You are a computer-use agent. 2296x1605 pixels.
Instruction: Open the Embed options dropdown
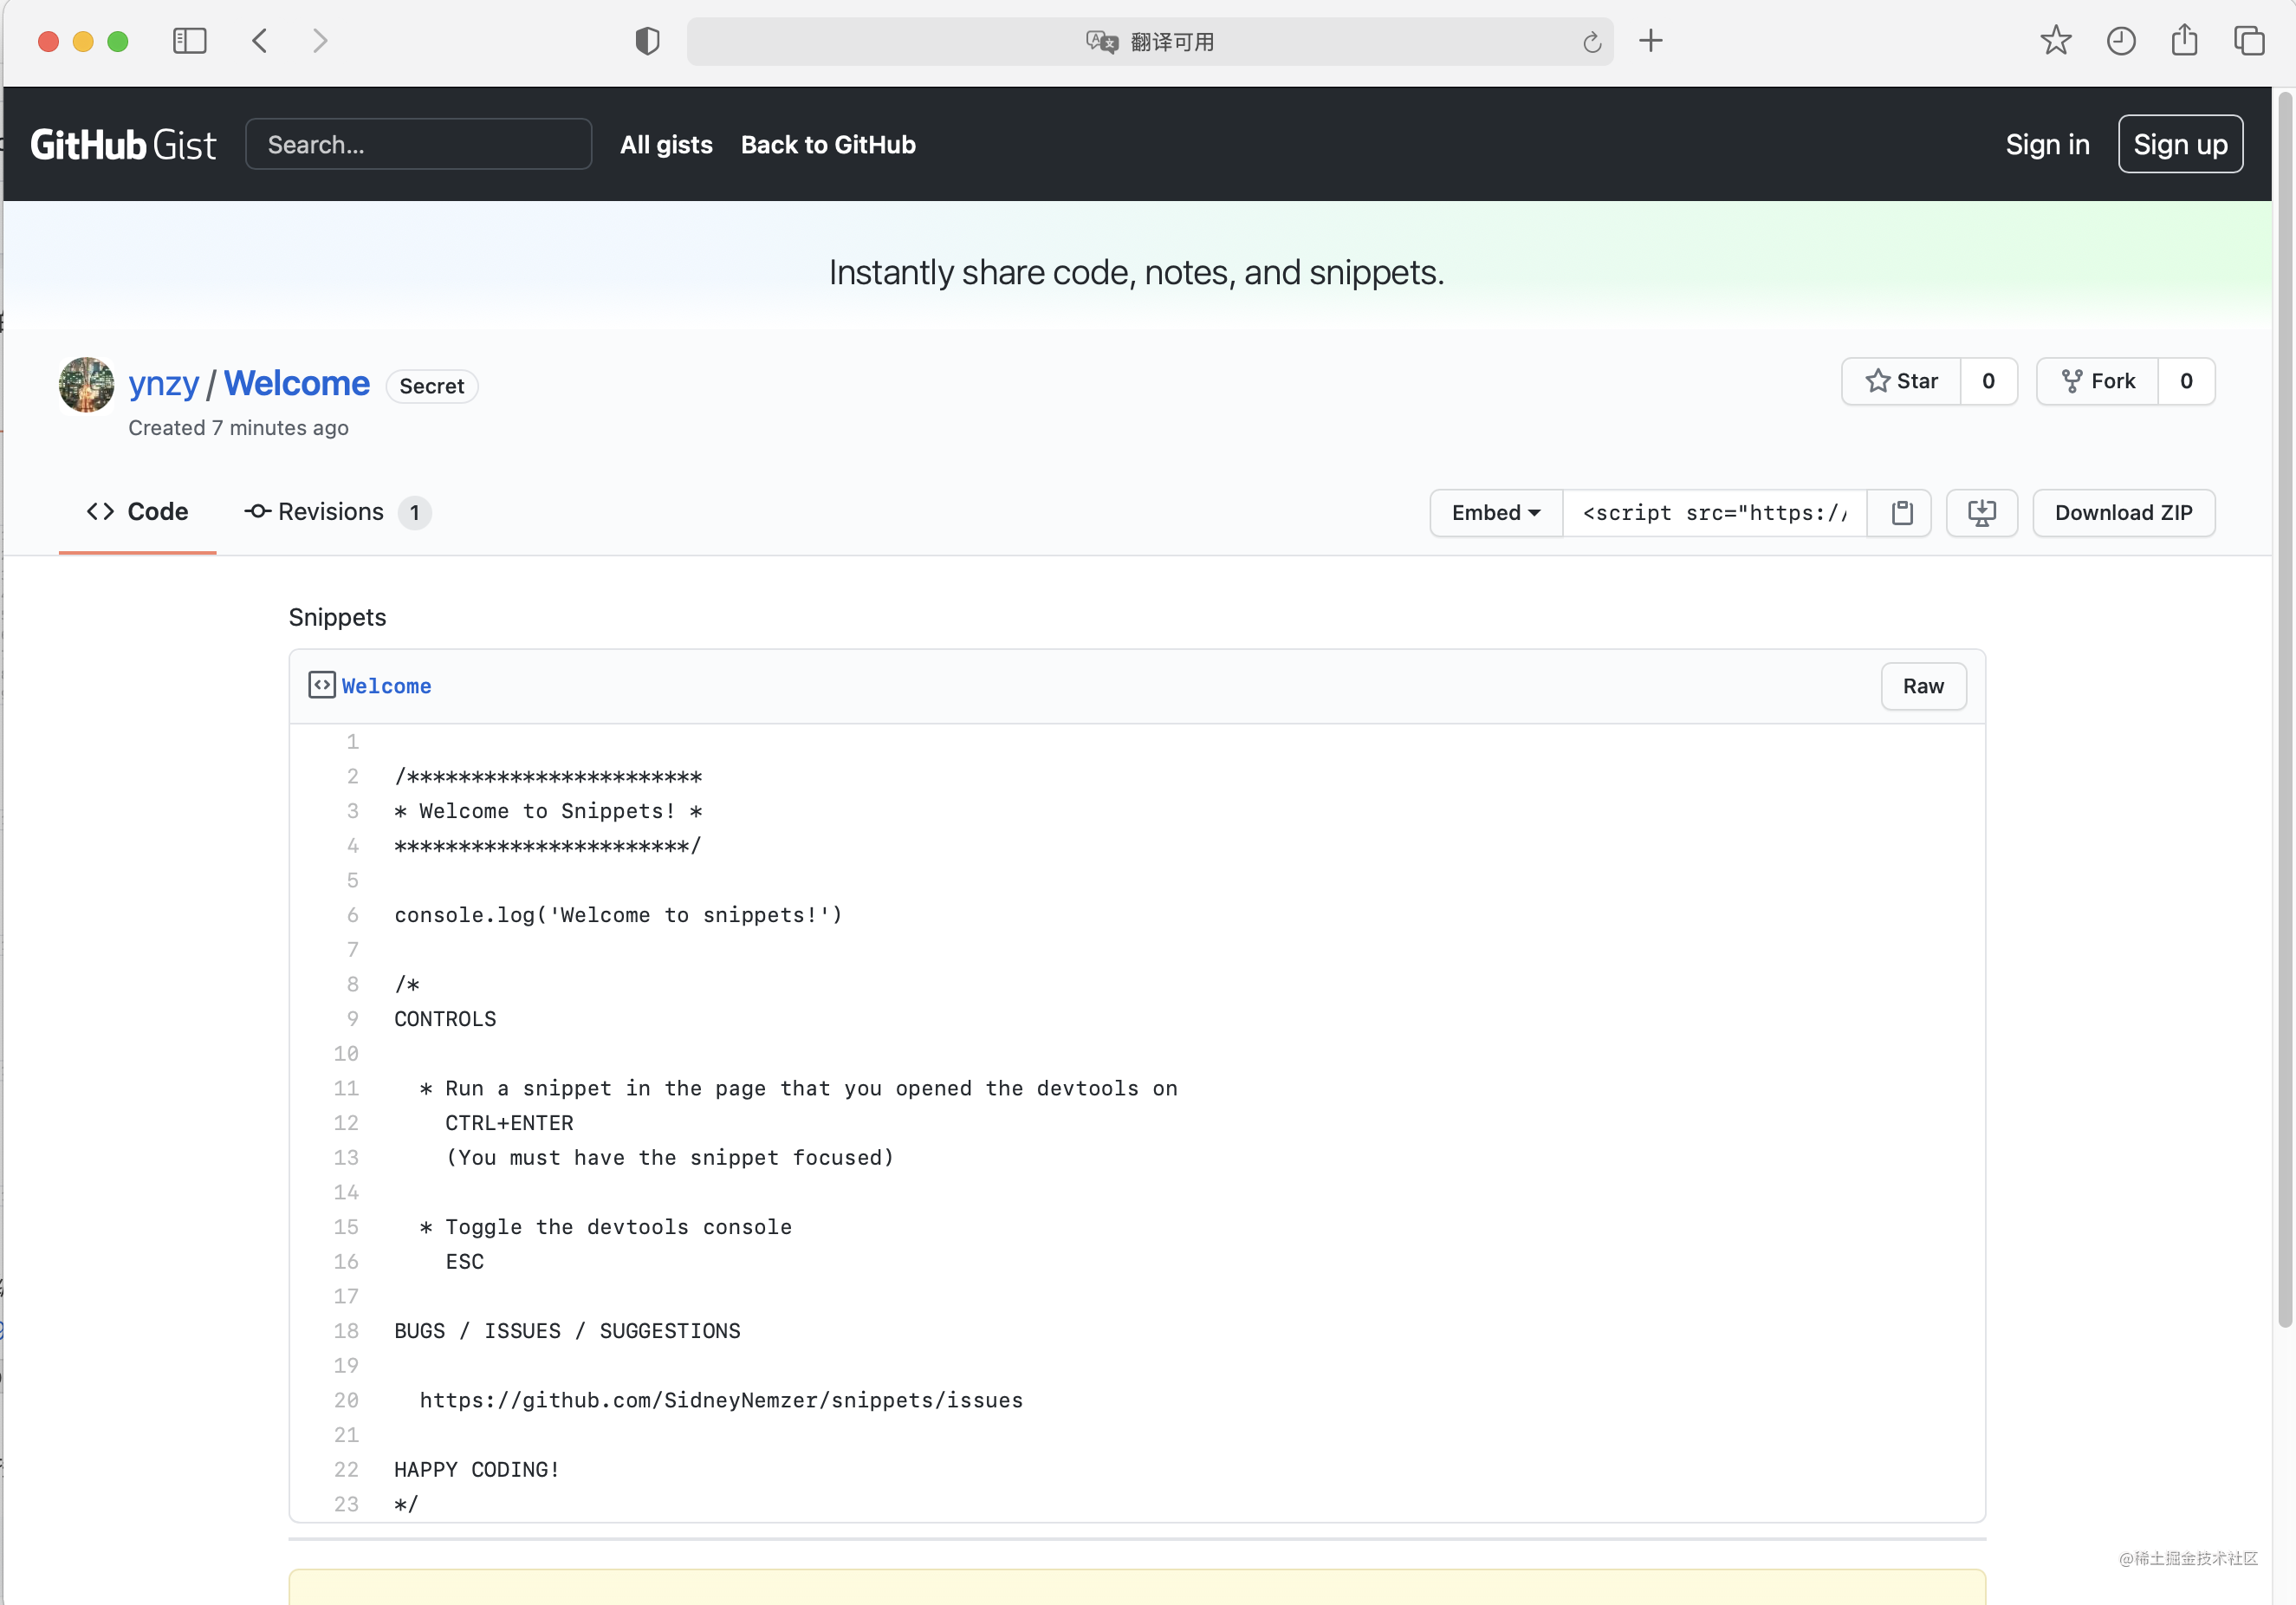pos(1494,513)
